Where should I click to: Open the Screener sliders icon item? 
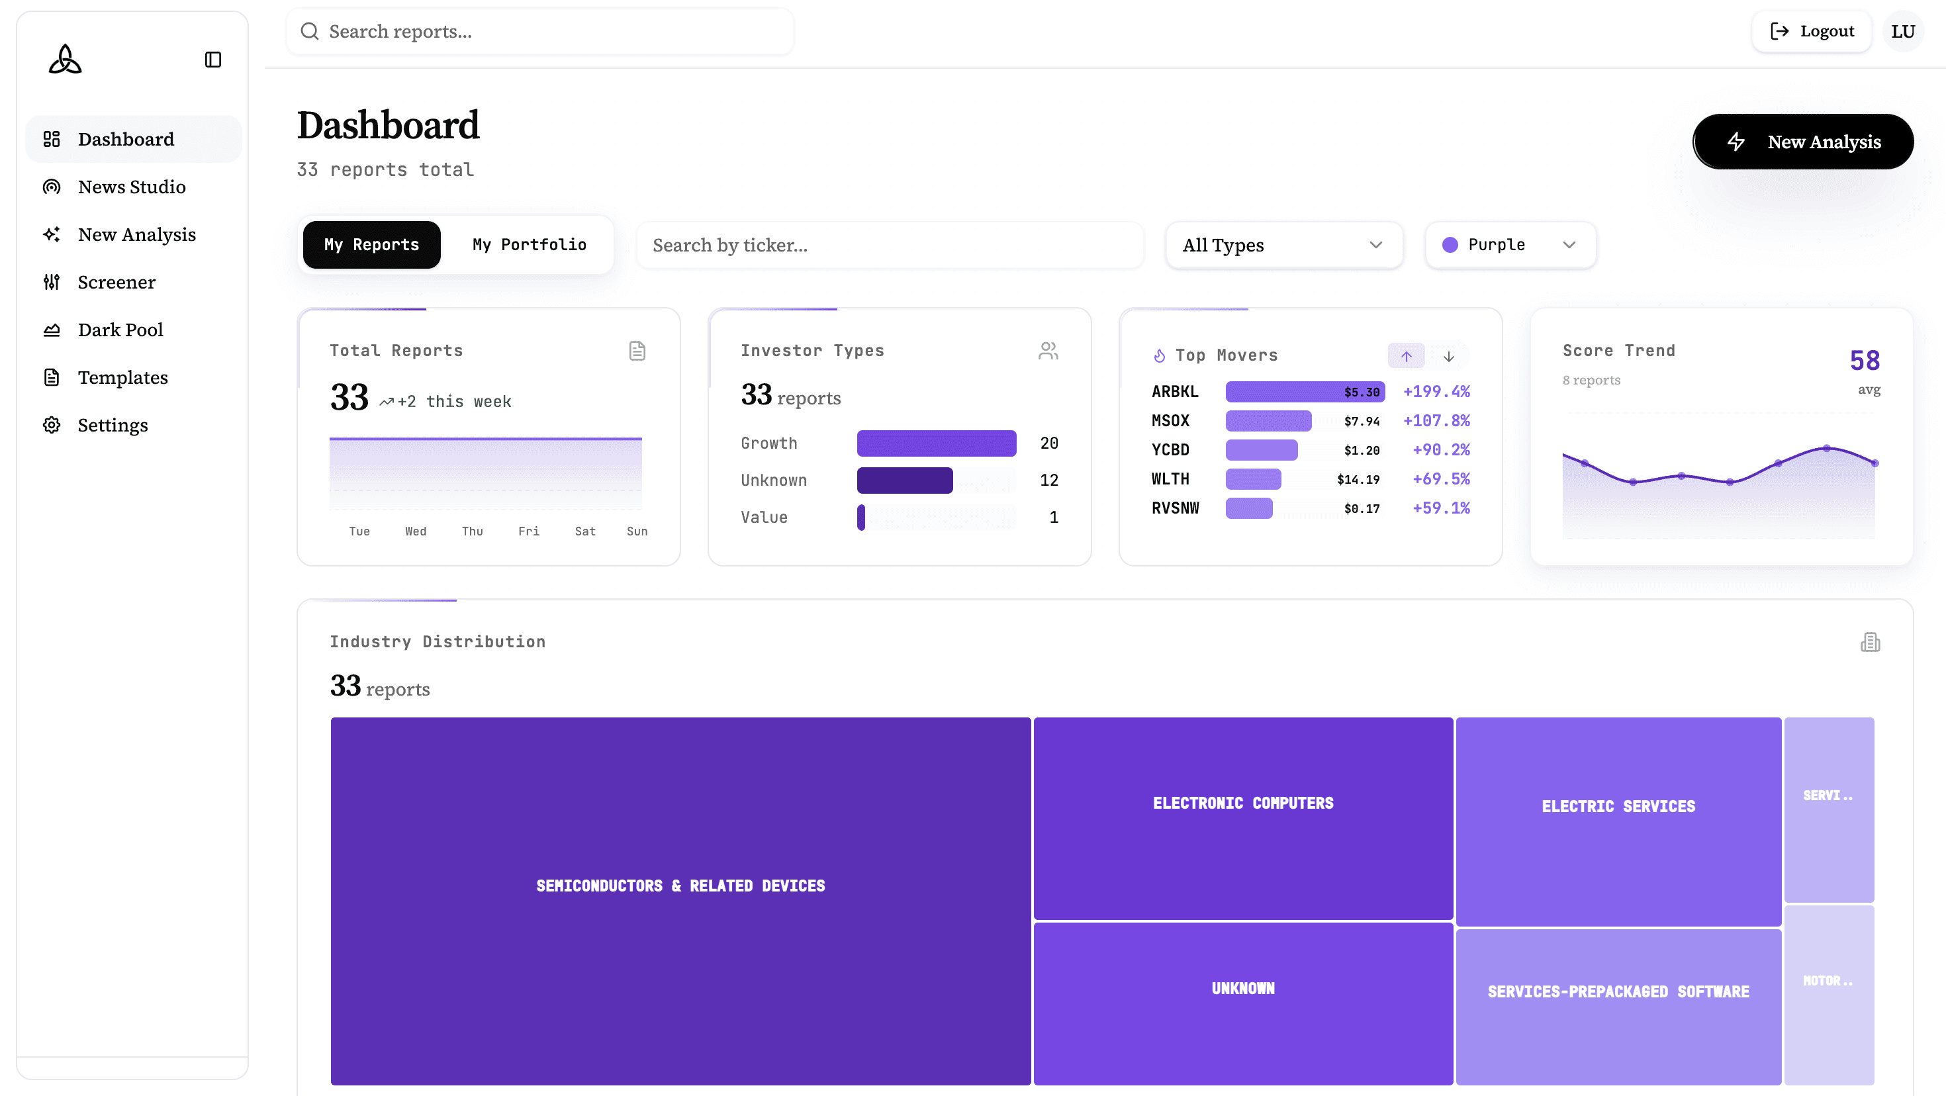pos(116,282)
